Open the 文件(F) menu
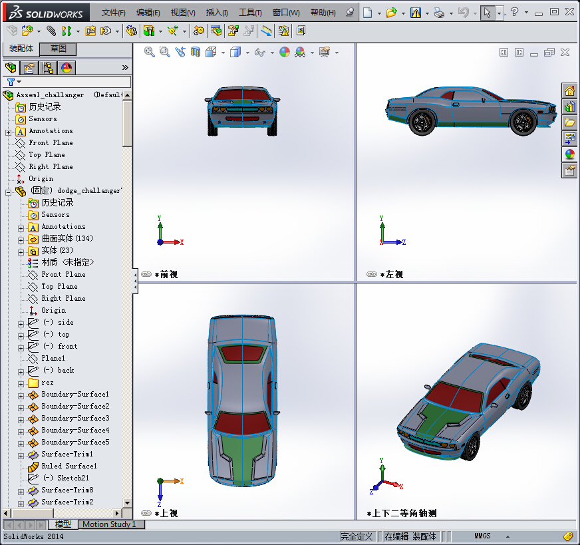Image resolution: width=580 pixels, height=545 pixels. coord(113,13)
